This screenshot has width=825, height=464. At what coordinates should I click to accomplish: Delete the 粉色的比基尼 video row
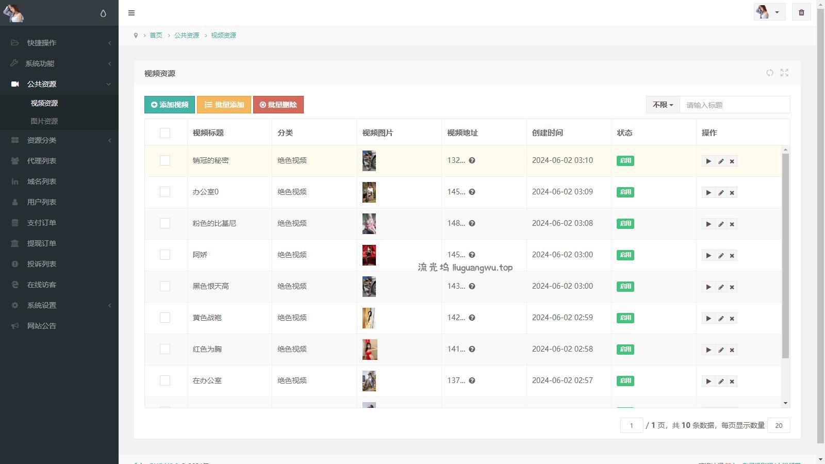(x=732, y=224)
